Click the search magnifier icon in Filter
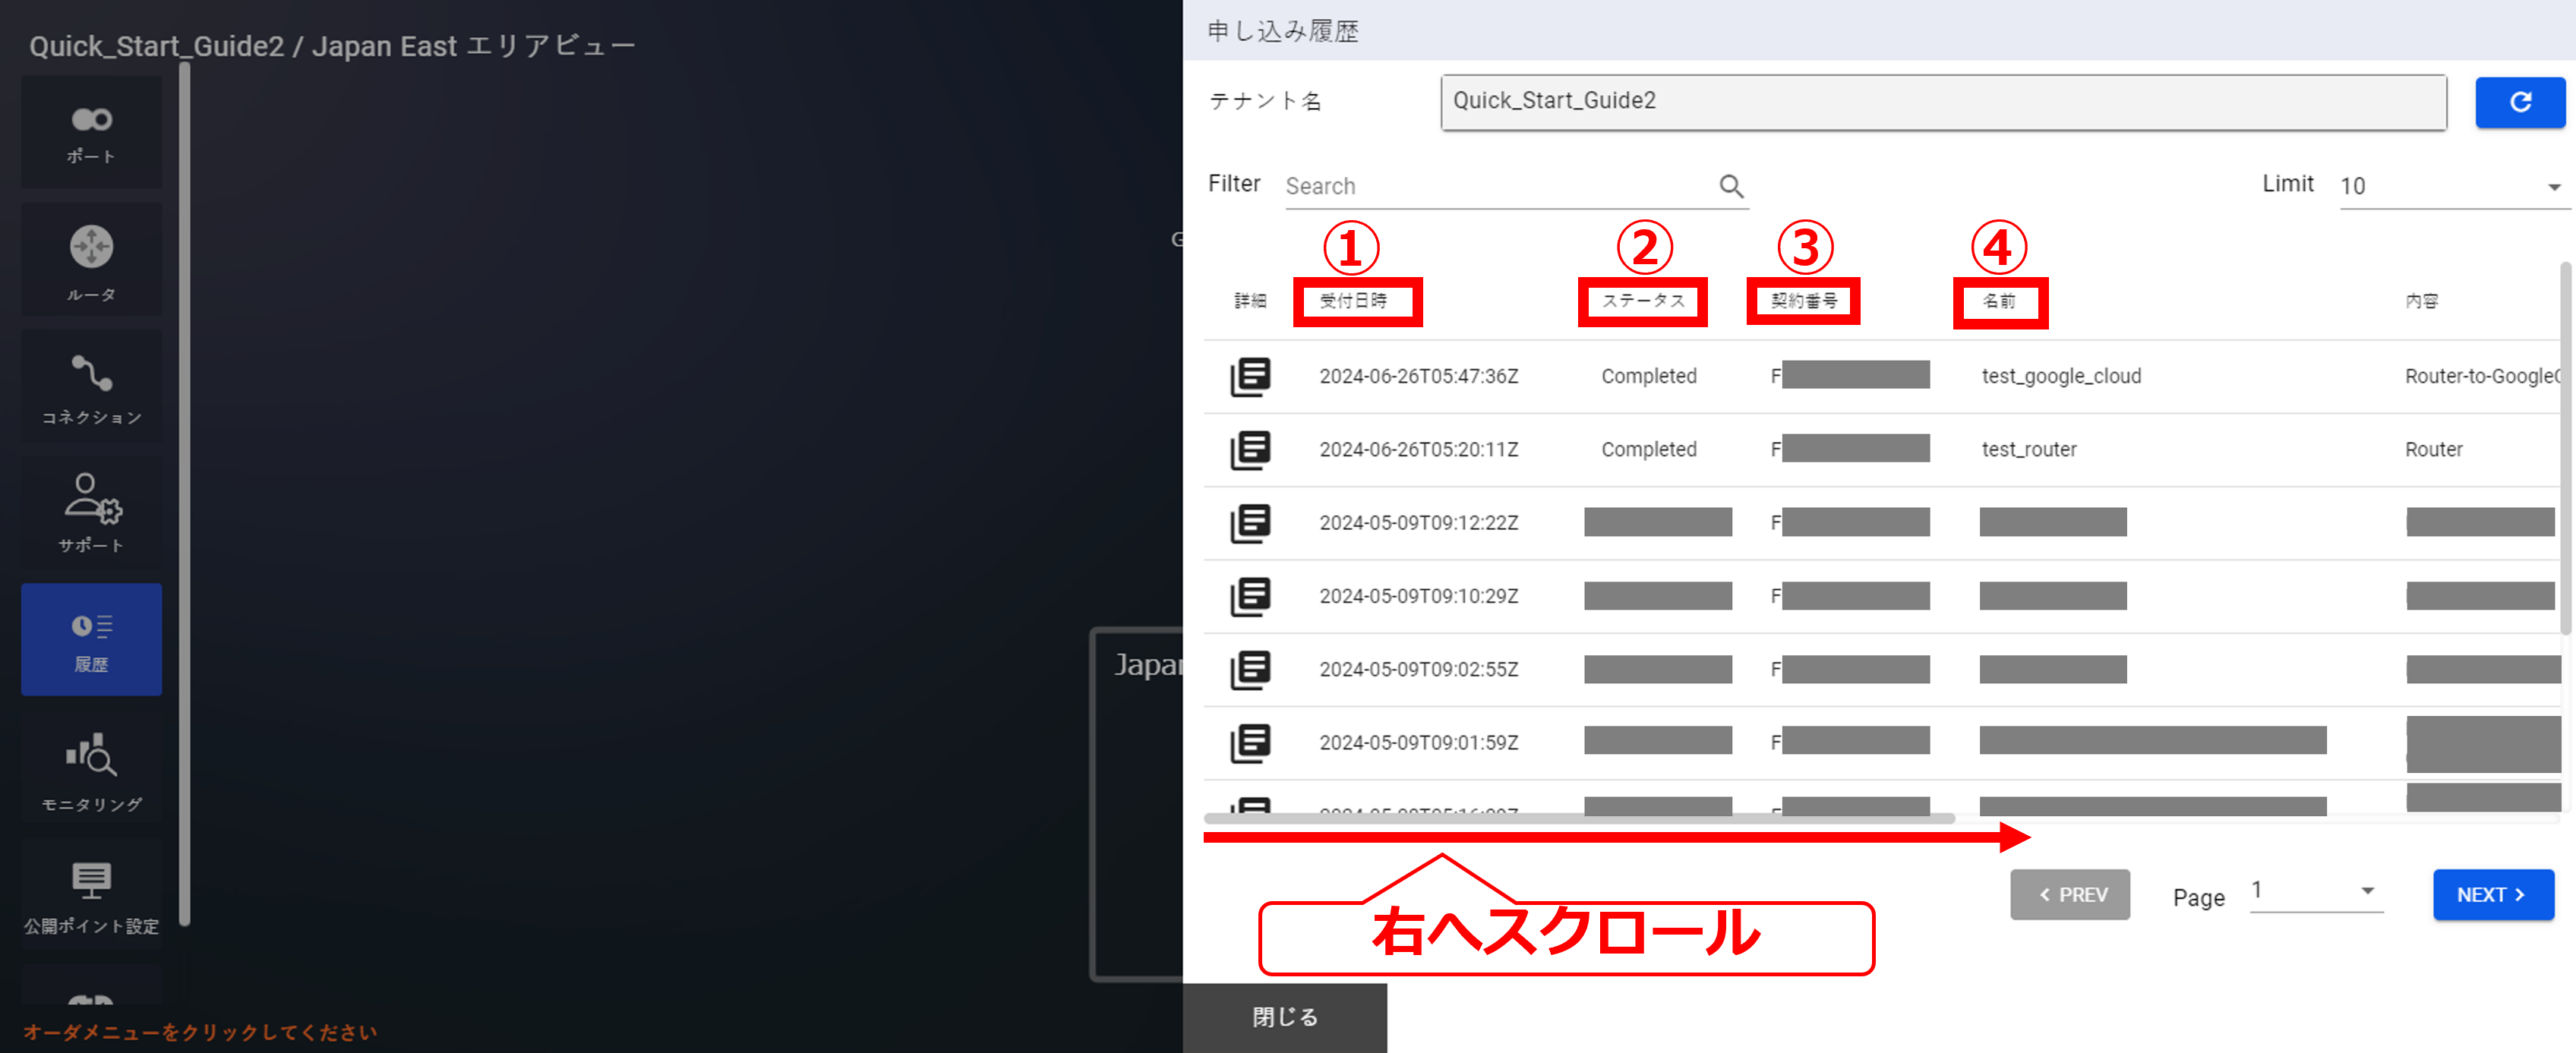 click(1731, 186)
